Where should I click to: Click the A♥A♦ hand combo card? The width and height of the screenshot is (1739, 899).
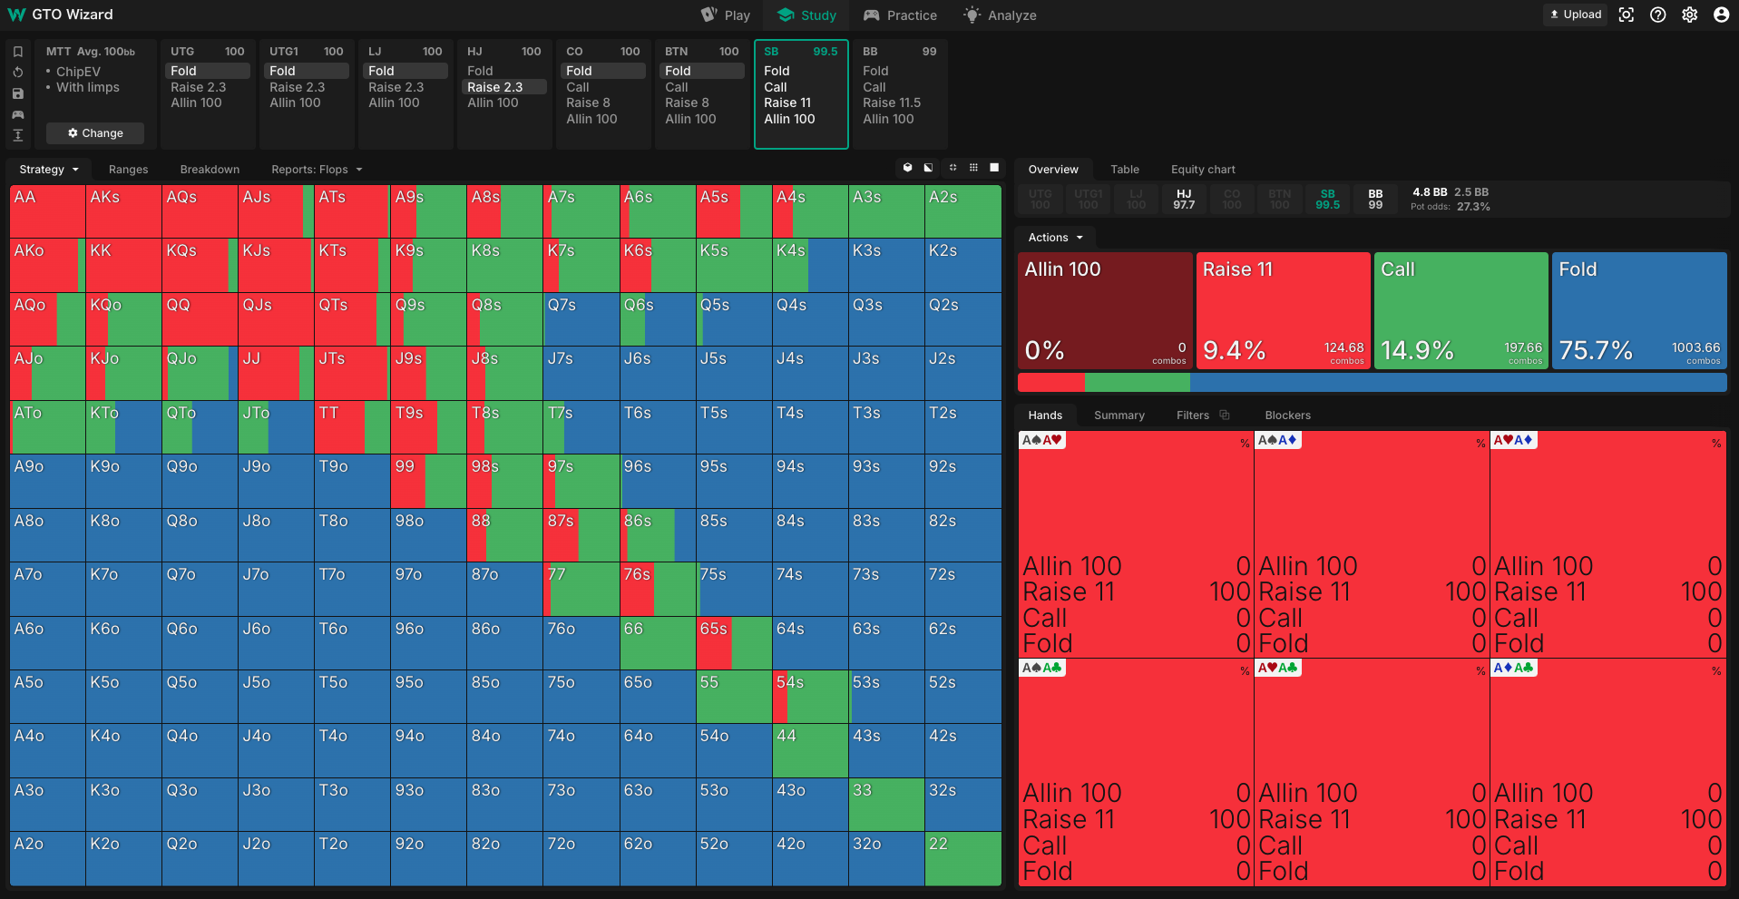coord(1608,544)
